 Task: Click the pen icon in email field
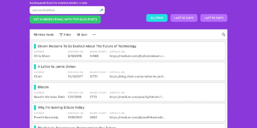pos(102,10)
